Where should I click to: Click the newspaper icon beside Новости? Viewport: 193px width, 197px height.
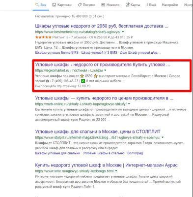[103, 5]
